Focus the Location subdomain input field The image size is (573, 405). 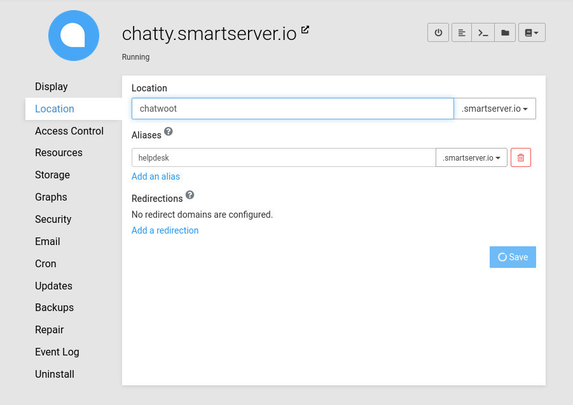click(293, 109)
